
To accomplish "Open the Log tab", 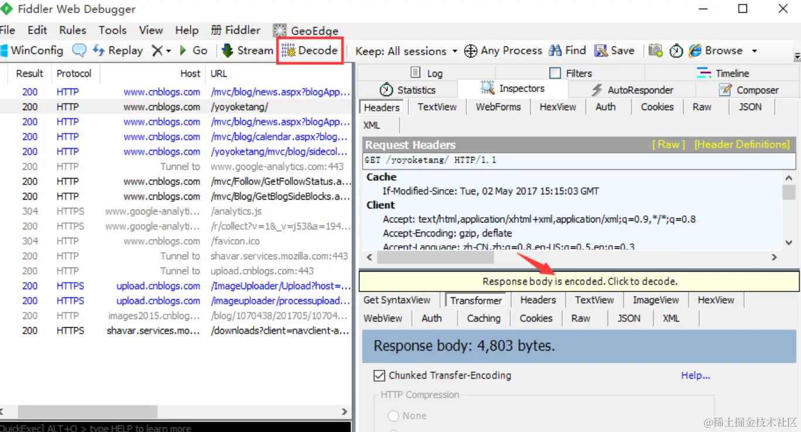I will 427,73.
